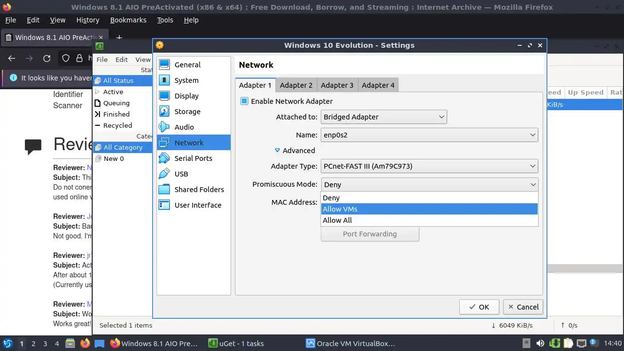The height and width of the screenshot is (351, 624).
Task: Choose Deny in promiscuous list
Action: pos(429,198)
